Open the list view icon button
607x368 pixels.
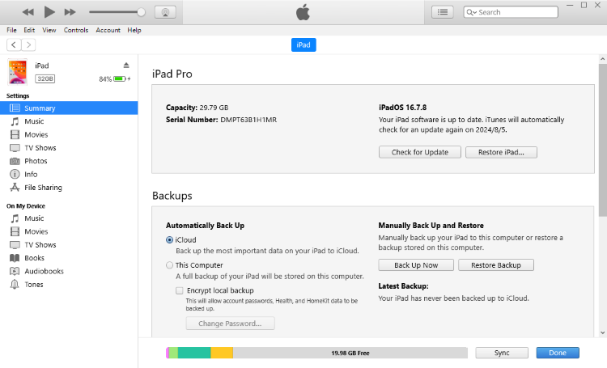coord(443,12)
